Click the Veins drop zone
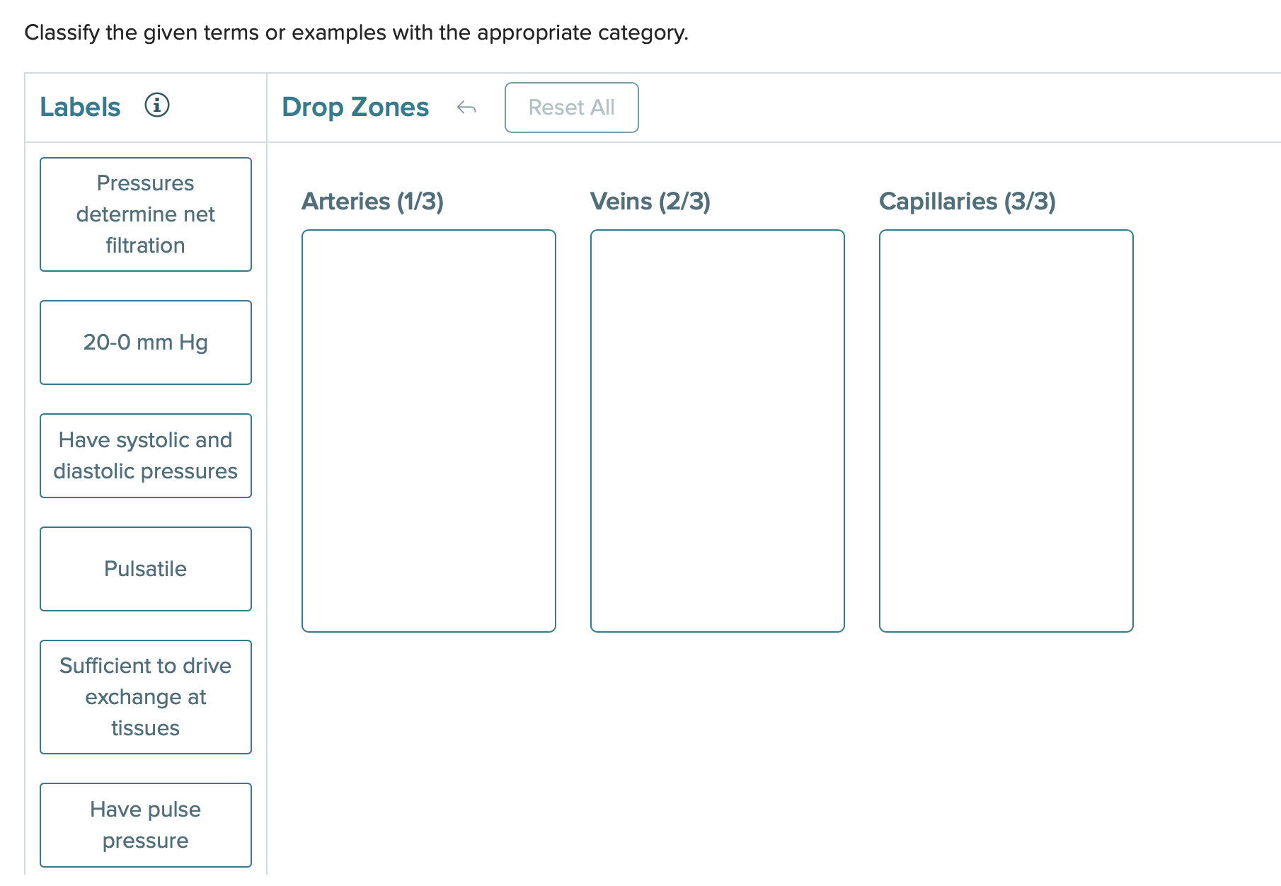1281x886 pixels. pyautogui.click(x=717, y=430)
